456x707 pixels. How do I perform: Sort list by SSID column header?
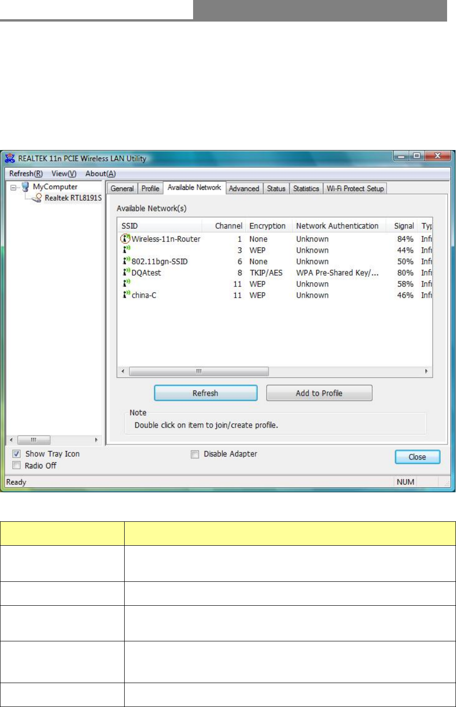coord(159,226)
